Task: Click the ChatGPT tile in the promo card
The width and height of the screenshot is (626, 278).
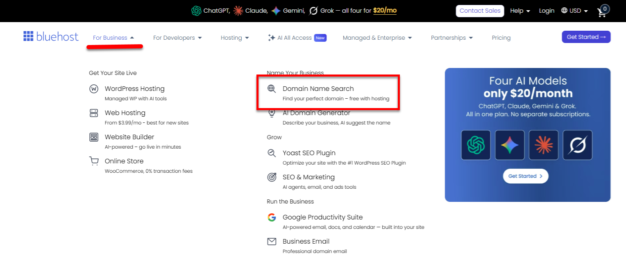Action: (x=476, y=145)
